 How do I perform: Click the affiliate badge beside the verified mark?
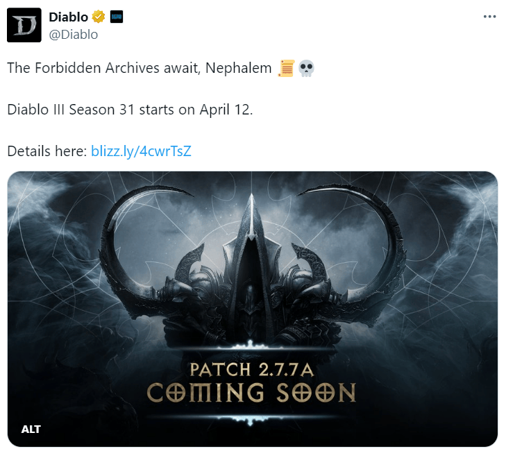(117, 17)
